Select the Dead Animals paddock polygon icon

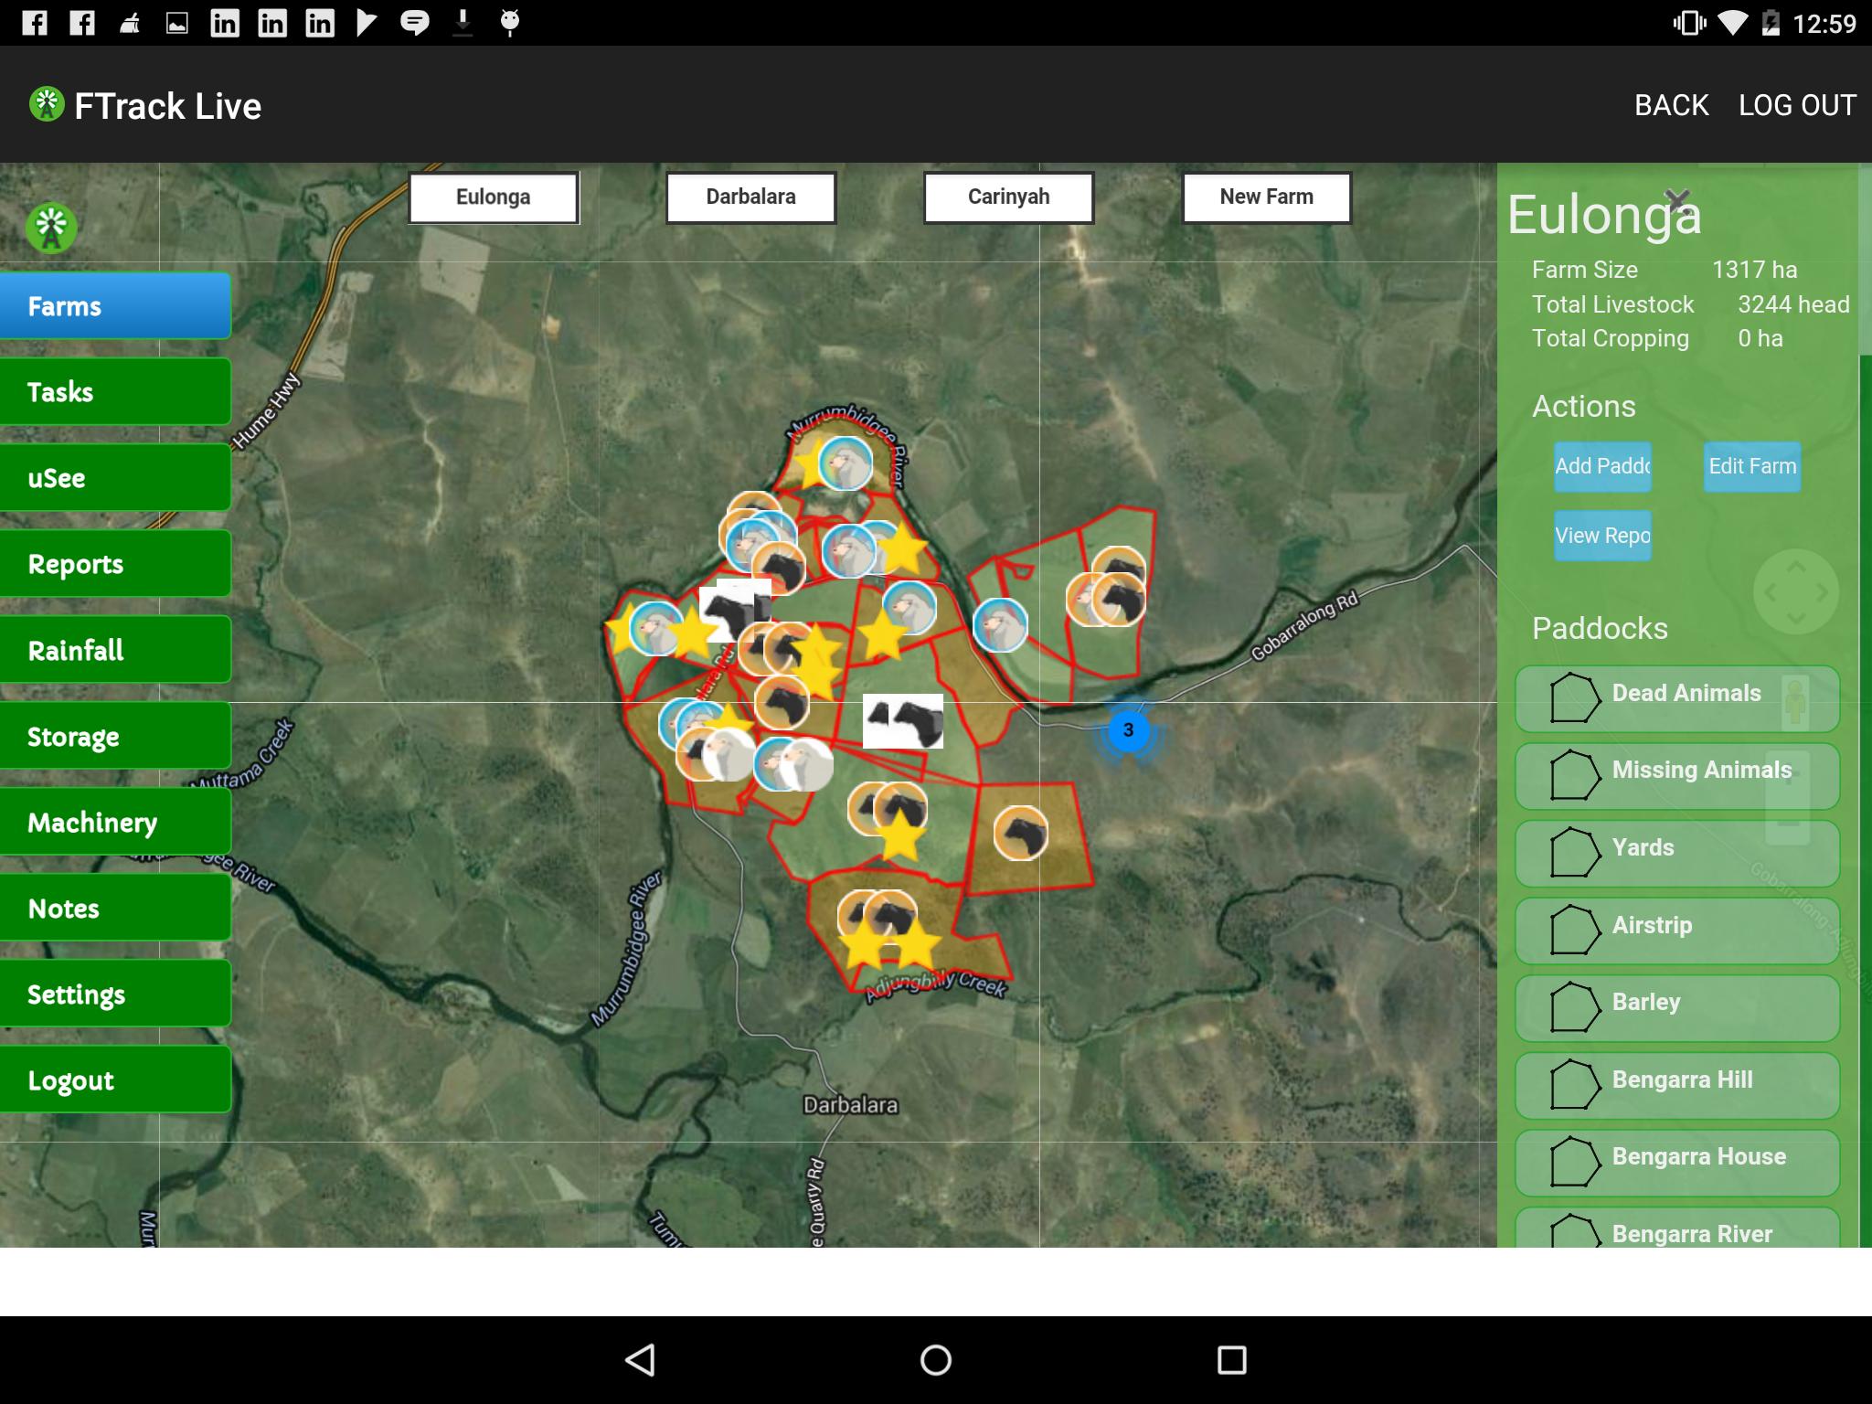point(1575,698)
